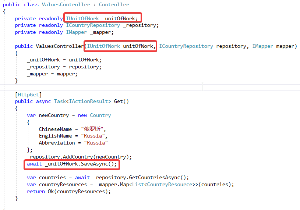Click the async keyword in Get signature
The height and width of the screenshot is (210, 300).
point(43,102)
